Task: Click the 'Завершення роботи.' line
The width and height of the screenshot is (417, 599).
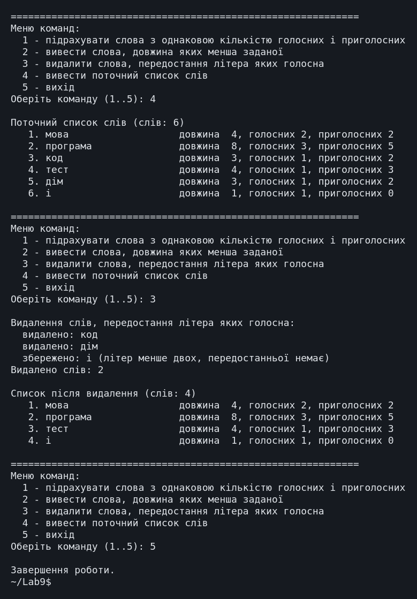Action: tap(63, 570)
